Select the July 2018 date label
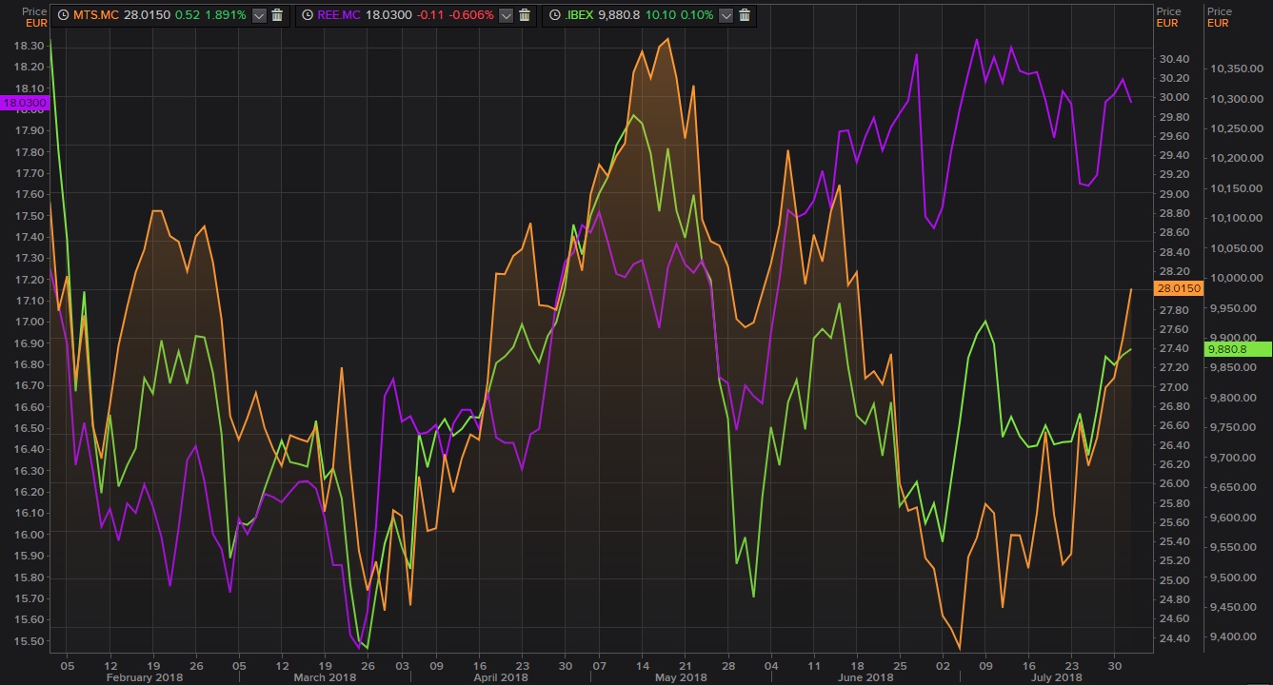Image resolution: width=1273 pixels, height=685 pixels. 1058,676
